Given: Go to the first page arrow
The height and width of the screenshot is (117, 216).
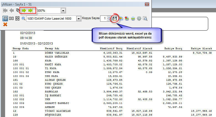Looking at the screenshot, I should 5,11.
